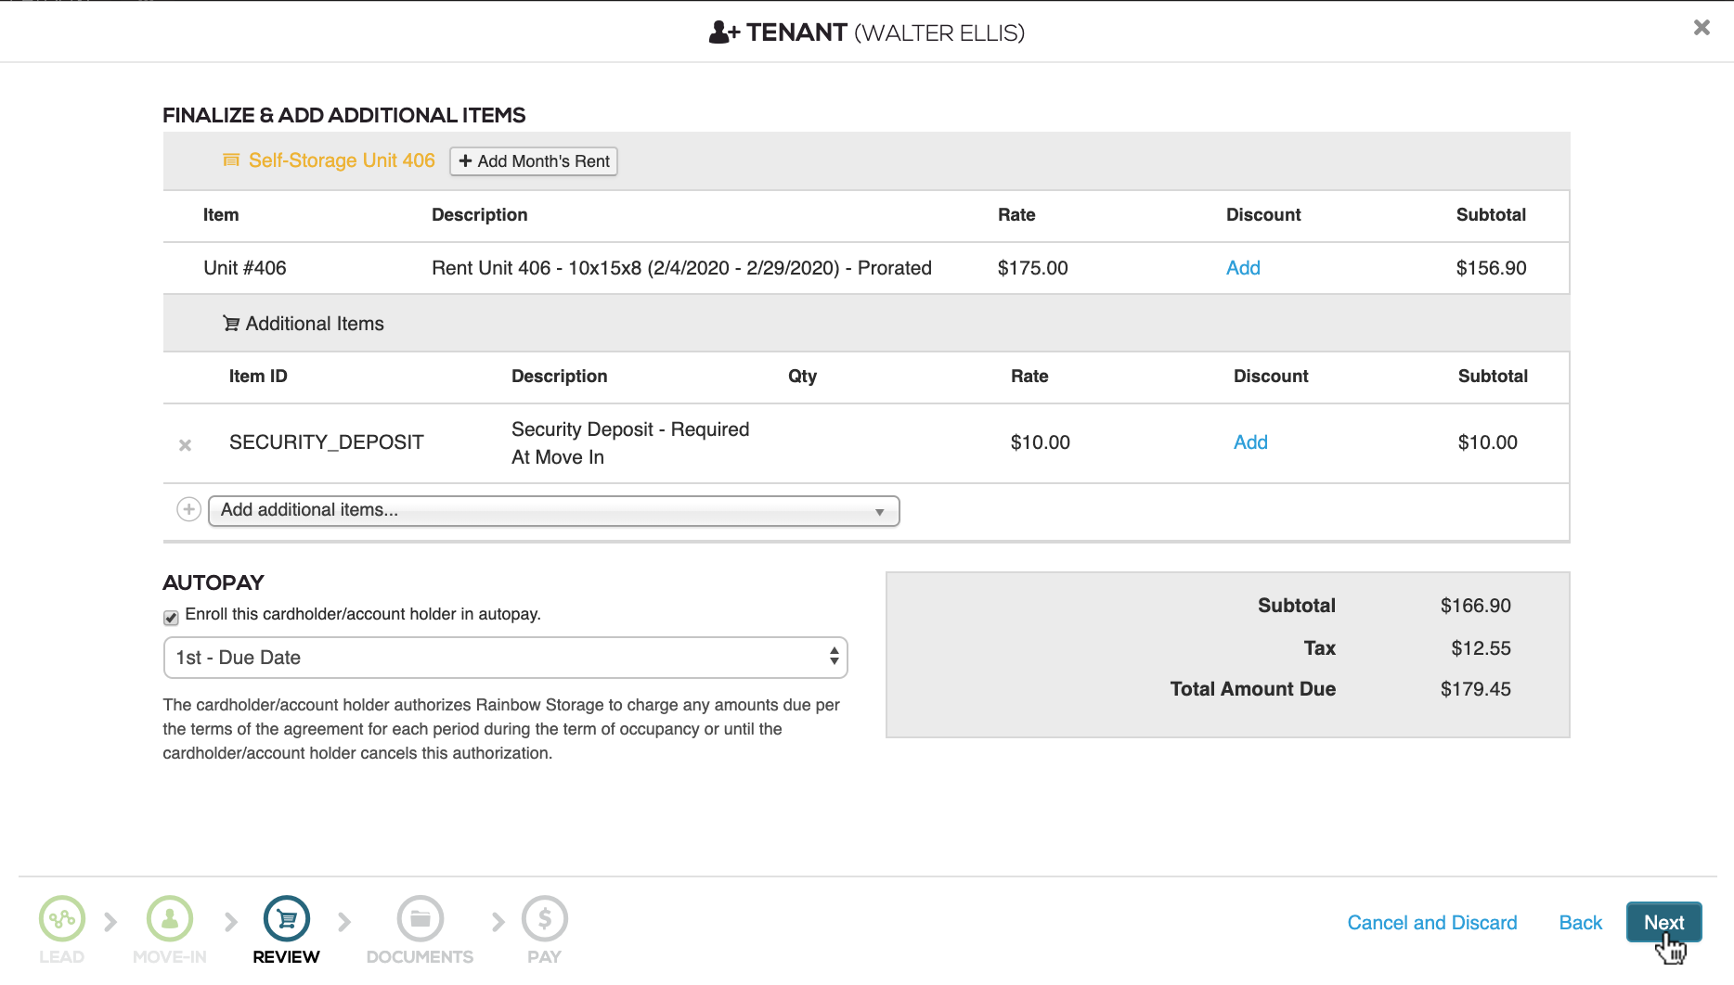Open the MOVE-IN step icon

[169, 918]
